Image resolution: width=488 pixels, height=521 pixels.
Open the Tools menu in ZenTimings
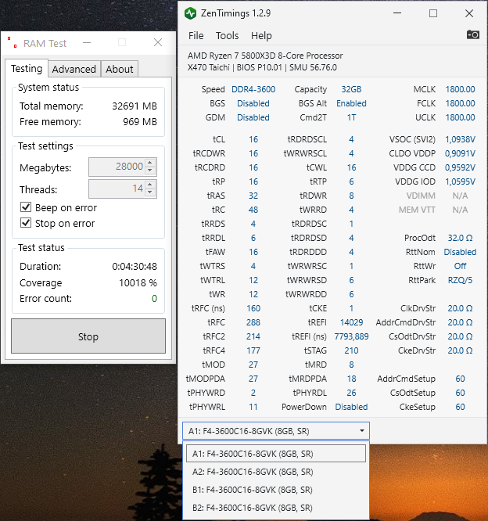click(x=228, y=35)
